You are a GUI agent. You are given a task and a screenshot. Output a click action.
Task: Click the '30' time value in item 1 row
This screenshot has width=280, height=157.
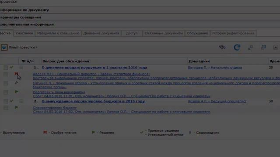tap(271, 68)
